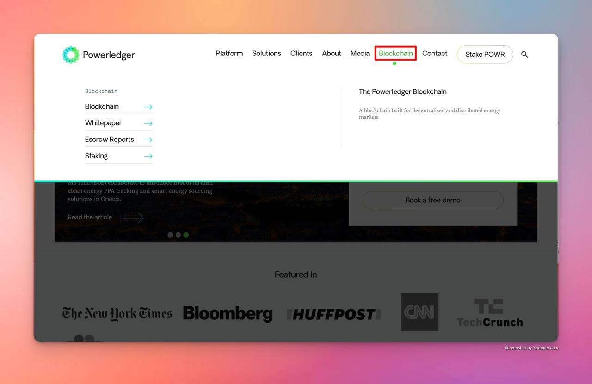Click the arrow beside Whitepaper
Image resolution: width=592 pixels, height=384 pixels.
[148, 123]
